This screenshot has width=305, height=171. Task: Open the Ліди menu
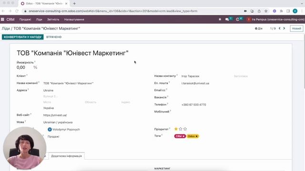39,19
